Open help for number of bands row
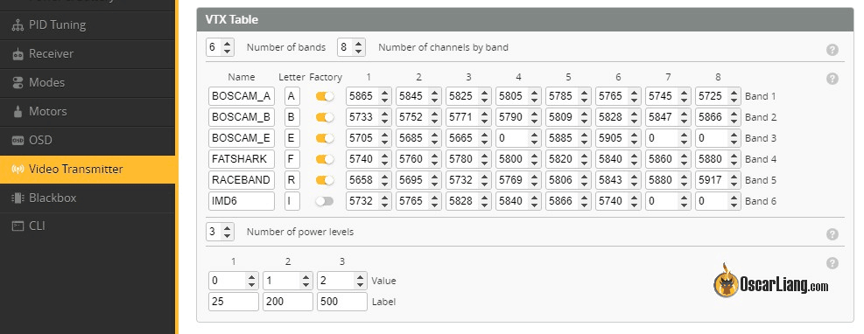The image size is (864, 334). pyautogui.click(x=832, y=50)
